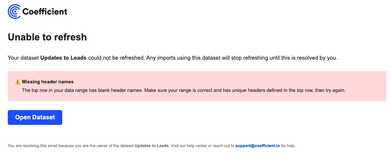Select the "Unable to refresh" heading
The width and height of the screenshot is (390, 166).
coord(47,37)
